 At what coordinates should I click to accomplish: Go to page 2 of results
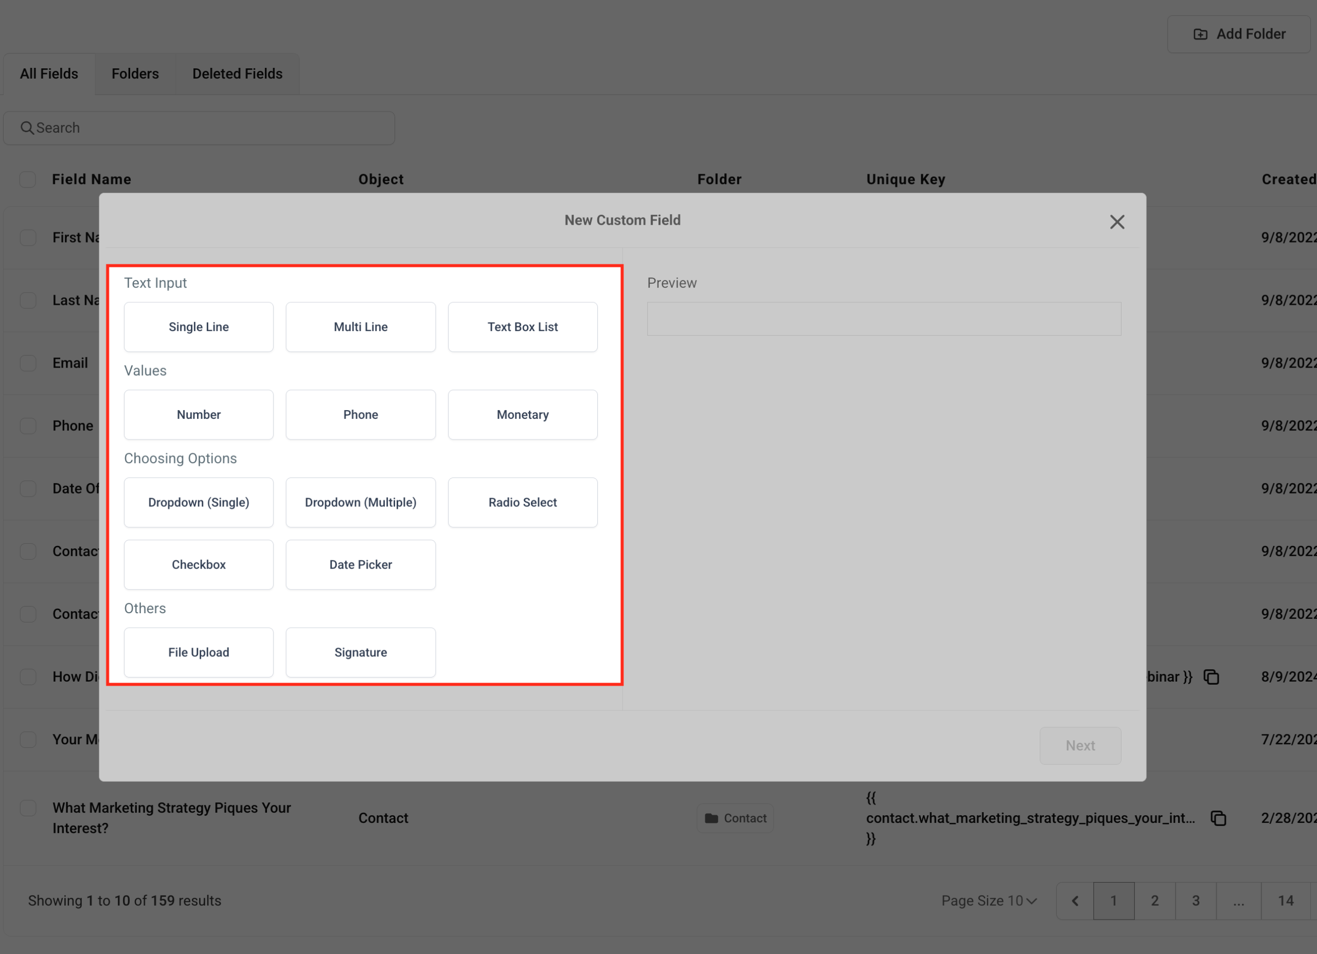click(1154, 901)
